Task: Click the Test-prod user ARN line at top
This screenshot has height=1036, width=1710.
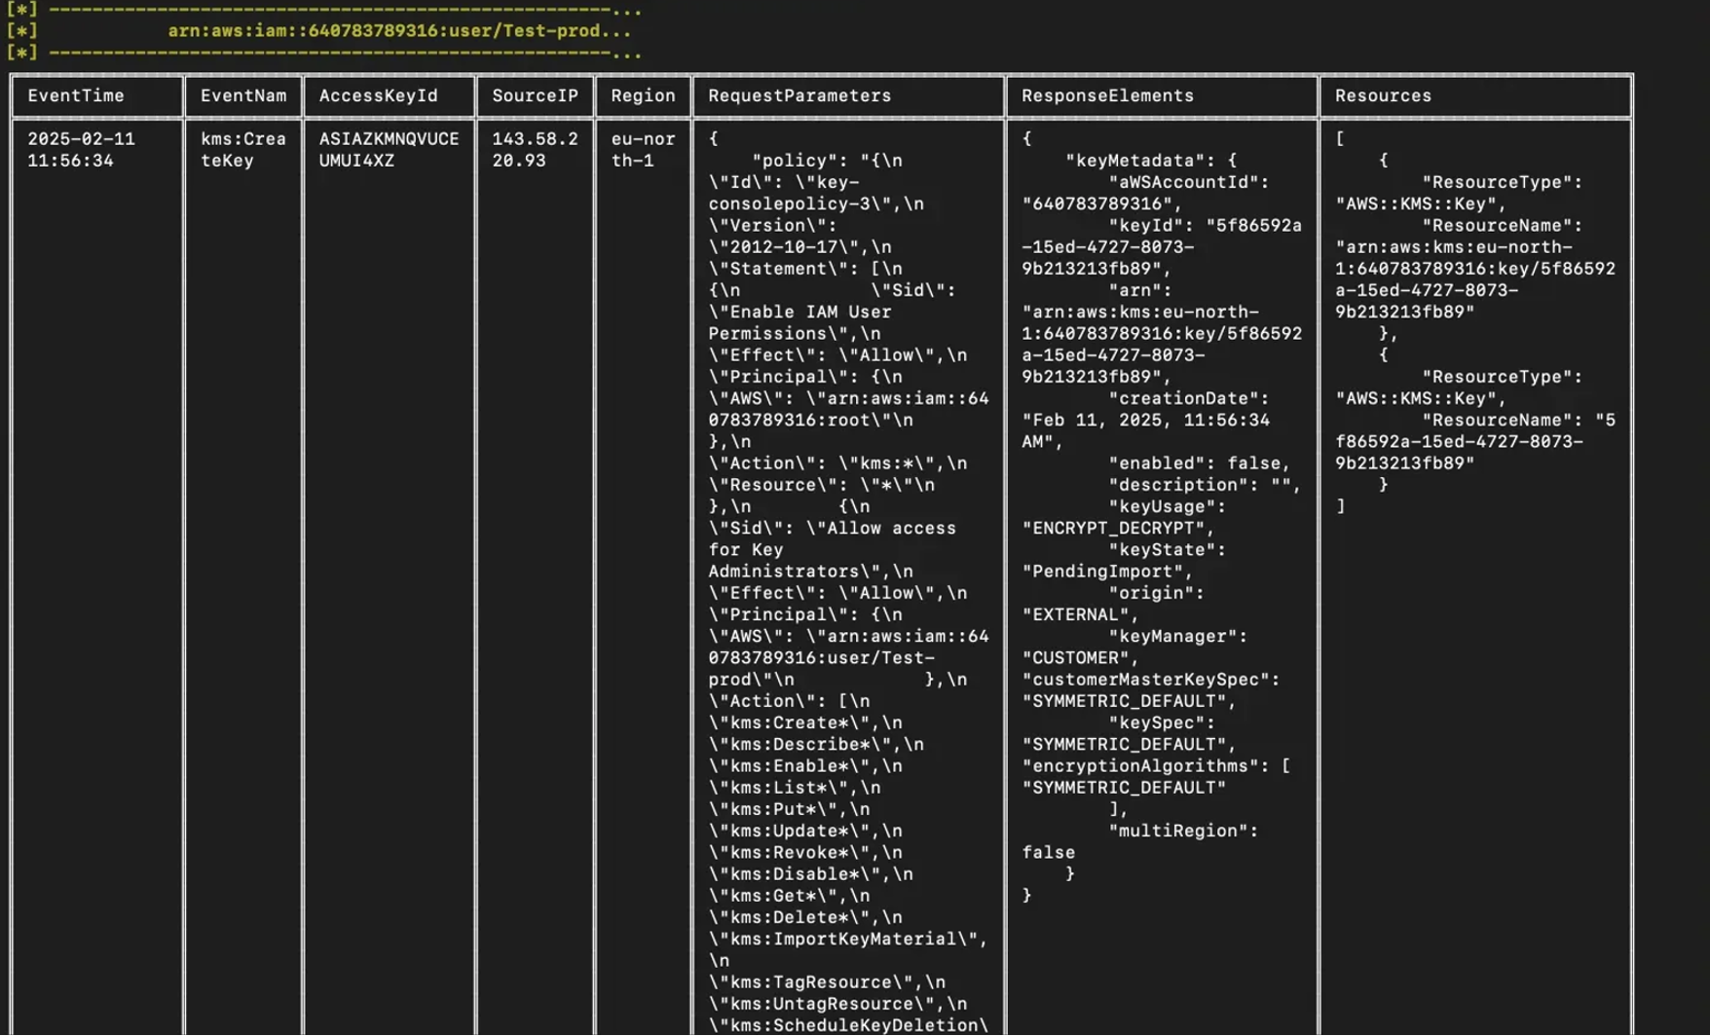Action: (399, 31)
